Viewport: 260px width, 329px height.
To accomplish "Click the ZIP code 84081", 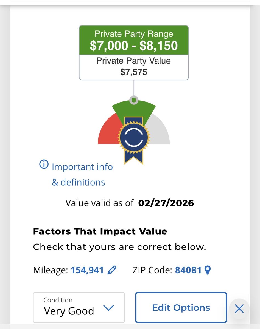I will 188,270.
